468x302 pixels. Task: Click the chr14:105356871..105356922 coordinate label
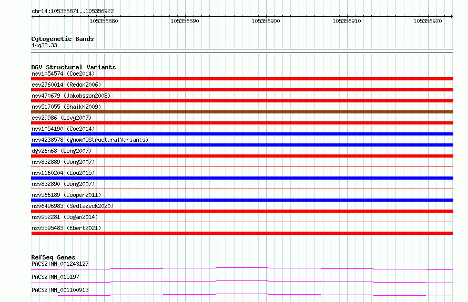(73, 11)
